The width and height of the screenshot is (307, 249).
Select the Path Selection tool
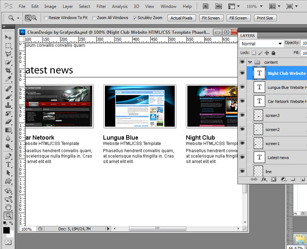coord(8,173)
